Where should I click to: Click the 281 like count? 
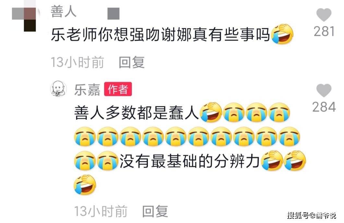pos(324,32)
